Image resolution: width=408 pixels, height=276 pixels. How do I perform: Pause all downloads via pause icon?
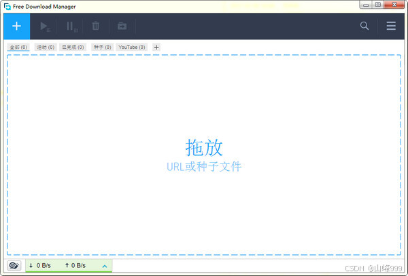point(71,26)
